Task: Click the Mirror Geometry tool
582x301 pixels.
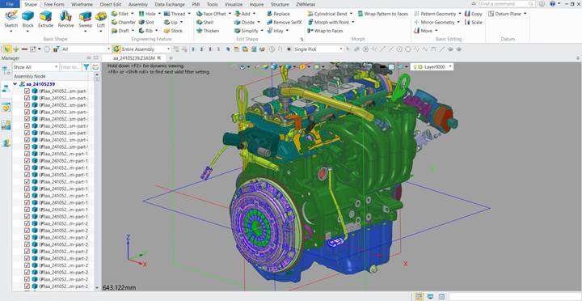Action: point(434,23)
